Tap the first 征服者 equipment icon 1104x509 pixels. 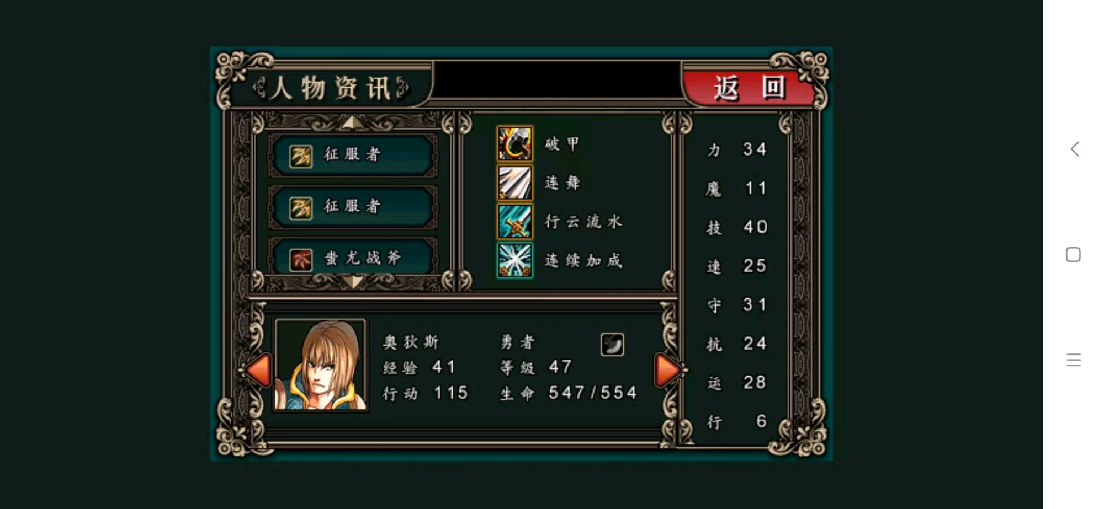(x=301, y=156)
